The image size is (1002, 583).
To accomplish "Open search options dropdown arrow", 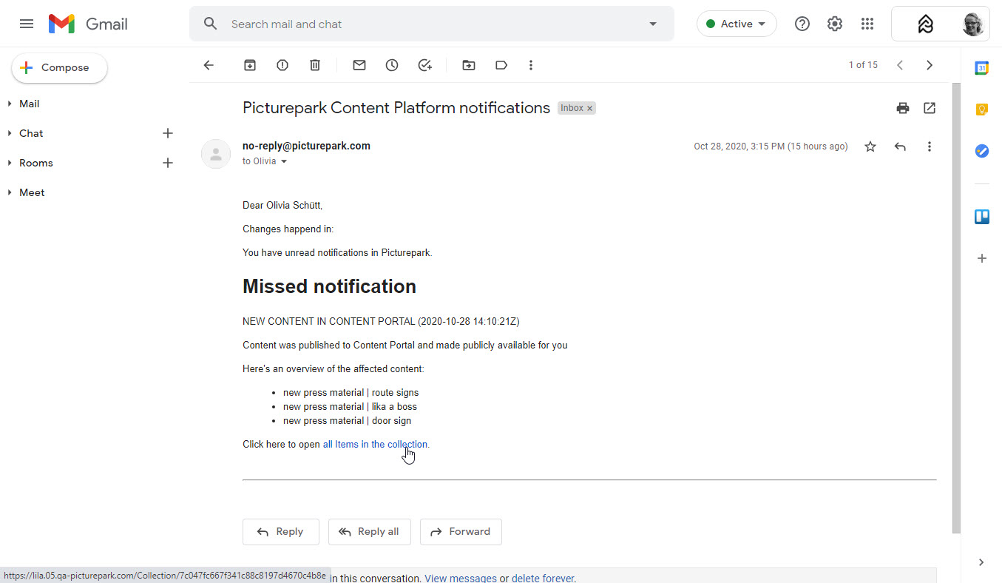I will (653, 24).
